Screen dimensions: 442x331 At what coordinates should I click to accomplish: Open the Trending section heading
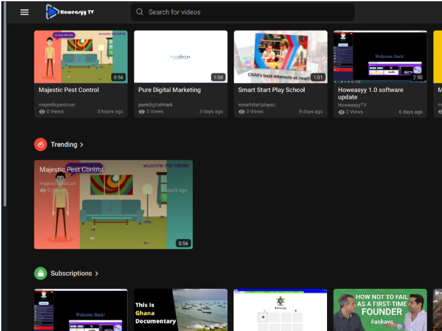pyautogui.click(x=64, y=144)
